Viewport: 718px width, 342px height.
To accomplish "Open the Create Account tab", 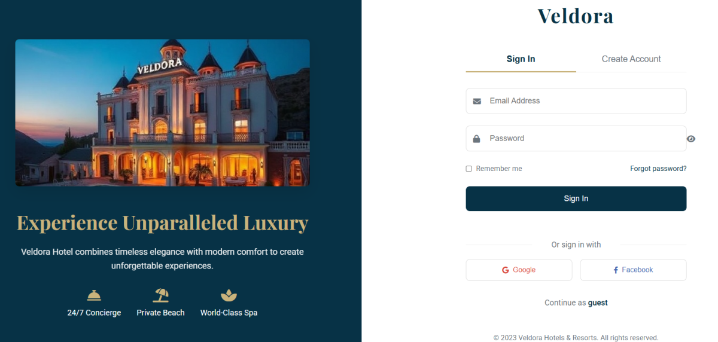I will [631, 59].
